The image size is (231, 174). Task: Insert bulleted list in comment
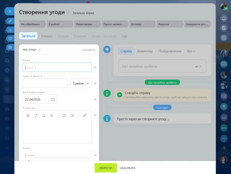coord(72,116)
